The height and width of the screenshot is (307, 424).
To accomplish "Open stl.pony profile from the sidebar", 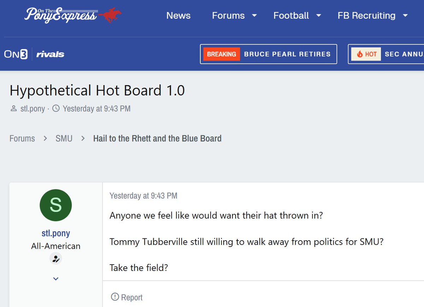I will coord(56,233).
